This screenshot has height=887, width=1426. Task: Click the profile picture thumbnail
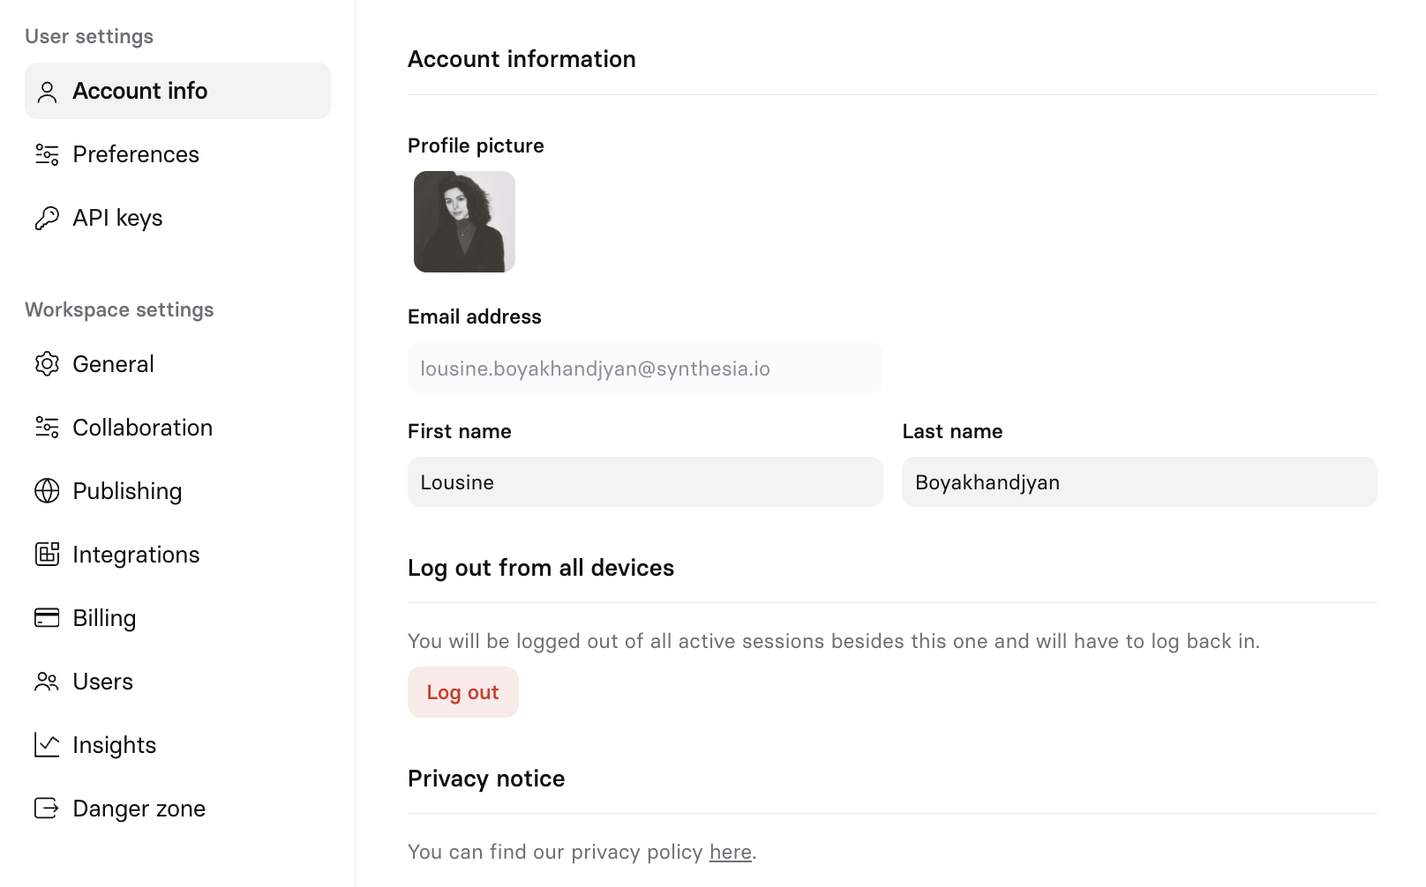pos(464,221)
